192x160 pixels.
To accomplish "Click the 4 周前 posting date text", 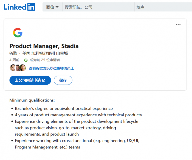I will pos(14,60).
